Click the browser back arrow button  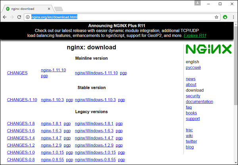point(5,17)
